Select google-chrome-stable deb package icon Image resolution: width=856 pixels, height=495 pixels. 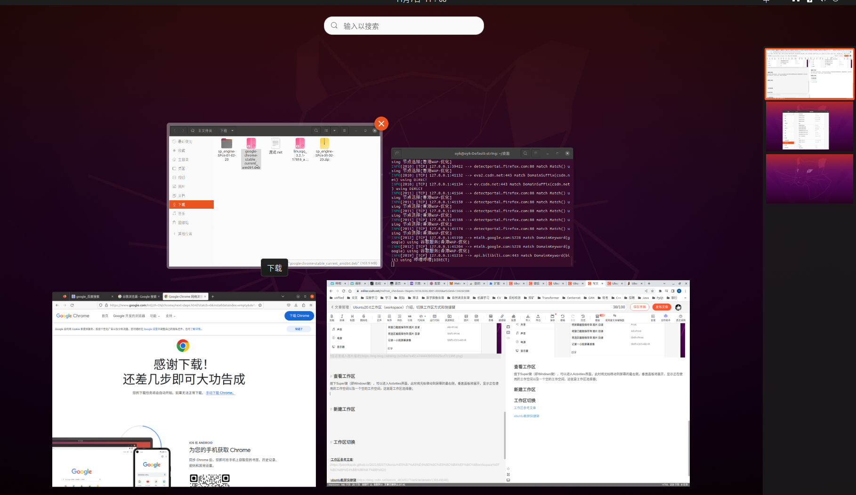coord(251,143)
